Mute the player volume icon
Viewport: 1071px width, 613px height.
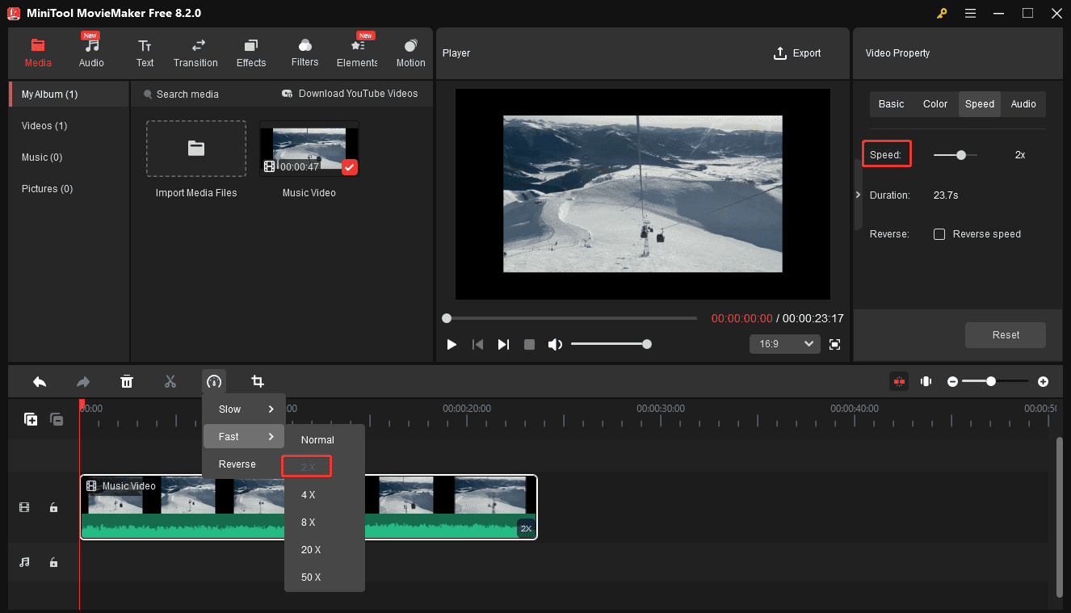555,345
